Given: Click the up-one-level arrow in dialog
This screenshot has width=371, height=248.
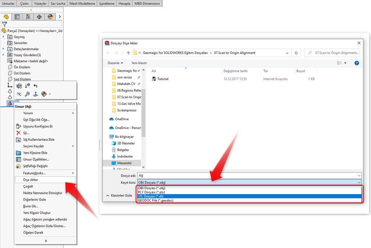Looking at the screenshot, I should click(128, 53).
